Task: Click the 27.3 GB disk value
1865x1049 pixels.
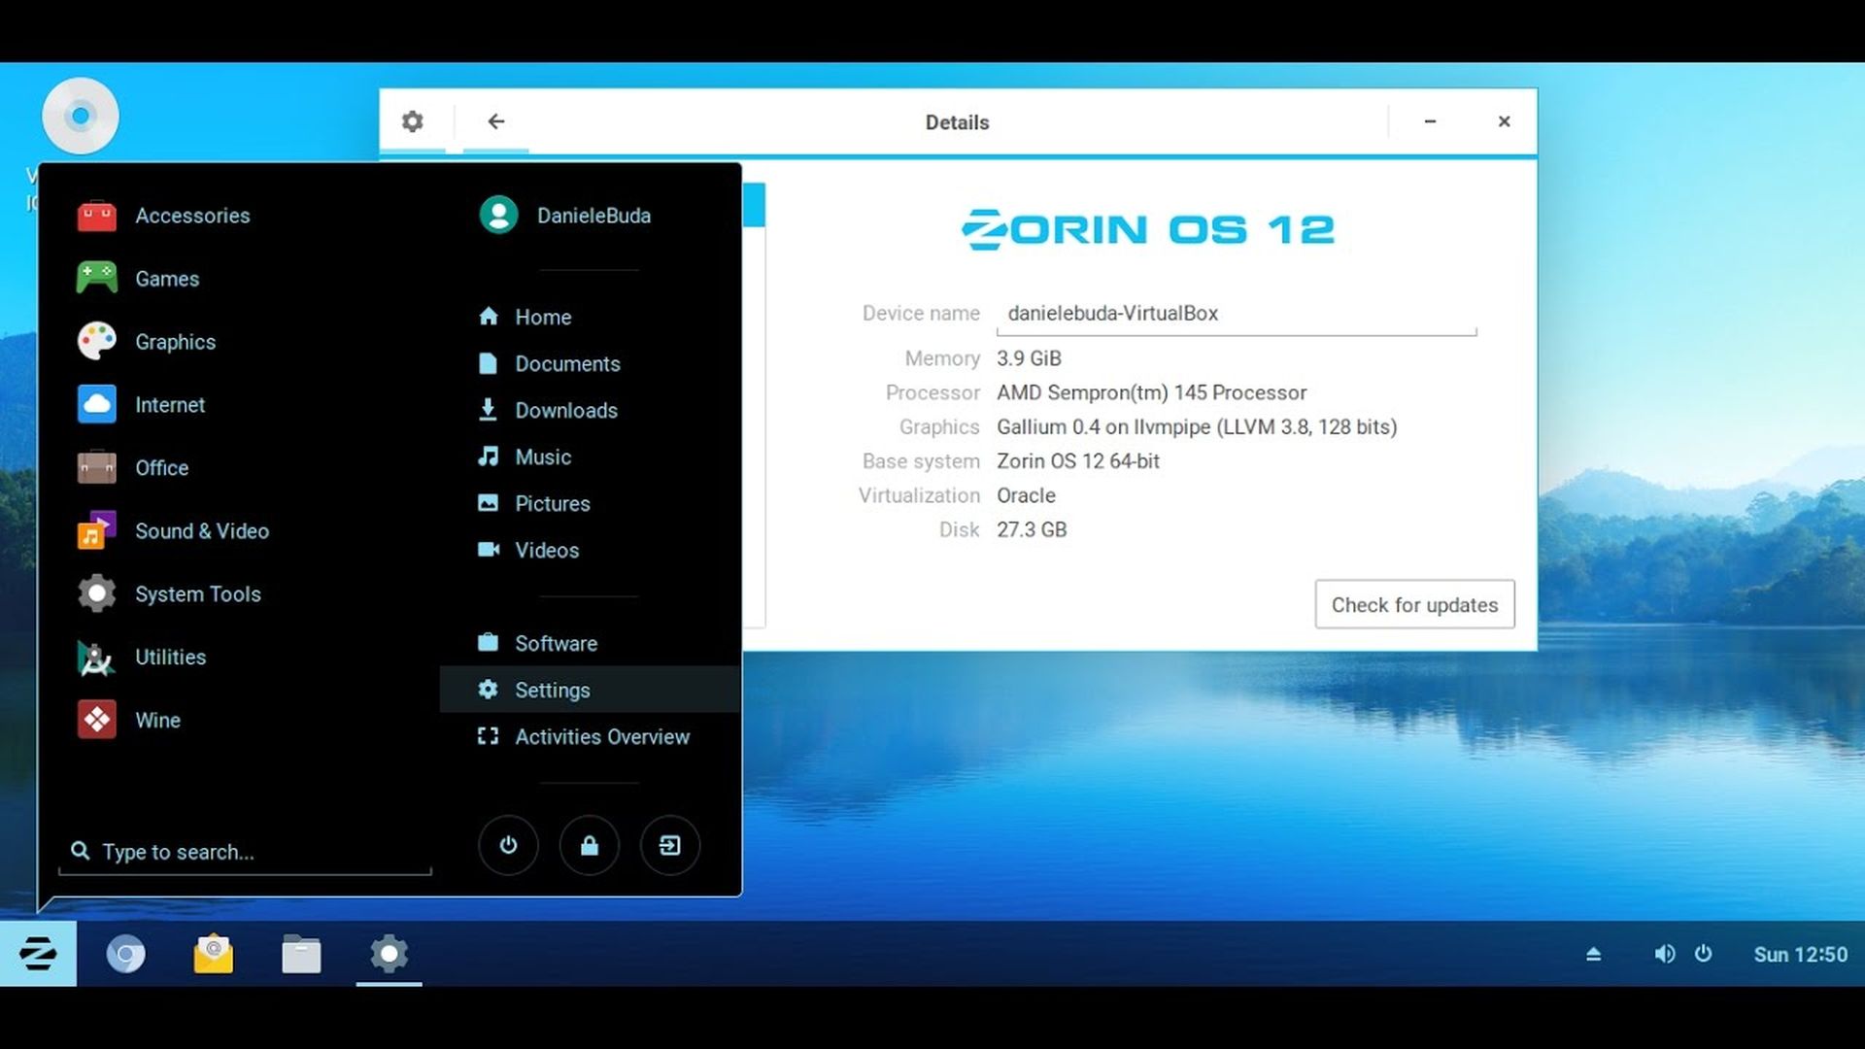Action: tap(1032, 529)
